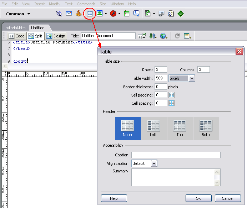Switch to the tutorial.html tab
The image size is (247, 208).
point(16,28)
